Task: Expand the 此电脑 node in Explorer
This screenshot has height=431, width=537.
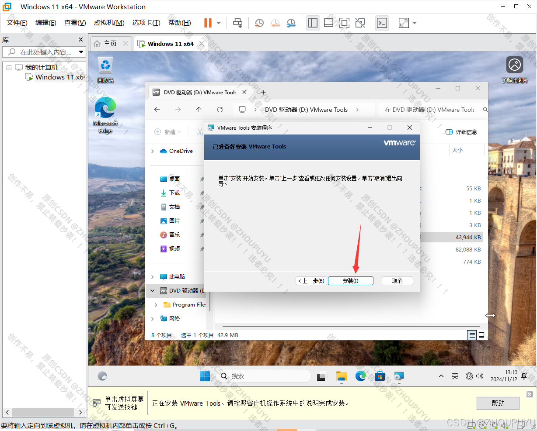Action: click(x=152, y=277)
